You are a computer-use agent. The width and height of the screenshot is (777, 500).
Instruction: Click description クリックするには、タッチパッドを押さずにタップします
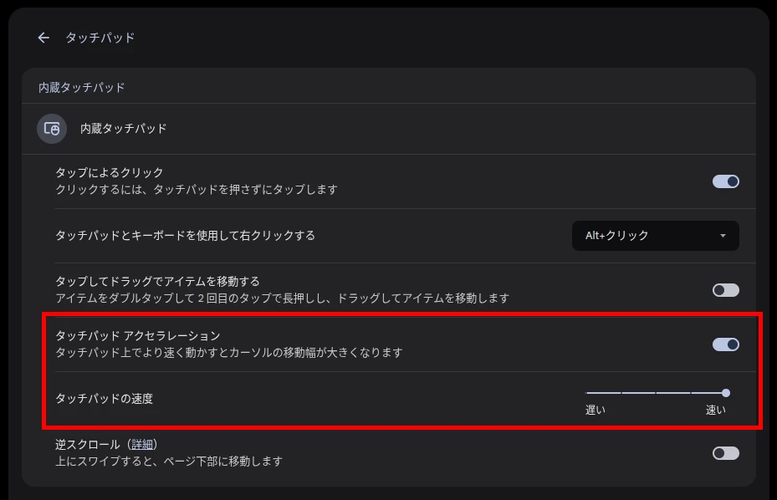coord(197,189)
